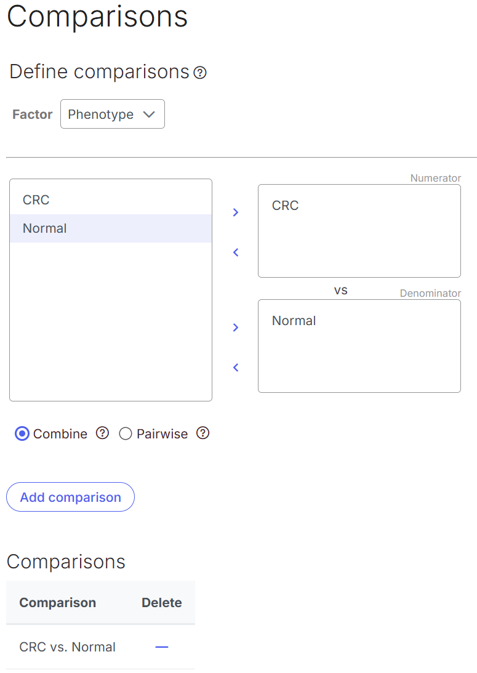Select the Pairwise radio button
This screenshot has width=477, height=673.
pyautogui.click(x=126, y=433)
